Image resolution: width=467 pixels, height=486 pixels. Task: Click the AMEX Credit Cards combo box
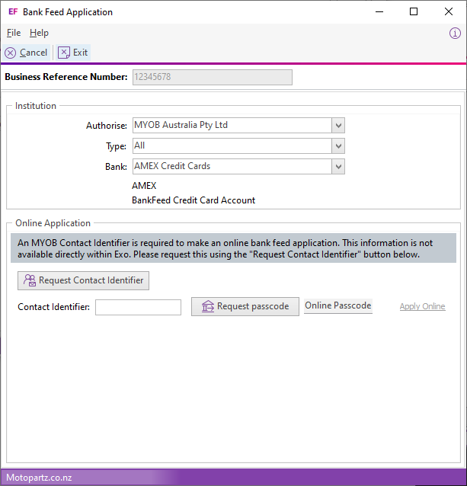(x=238, y=167)
